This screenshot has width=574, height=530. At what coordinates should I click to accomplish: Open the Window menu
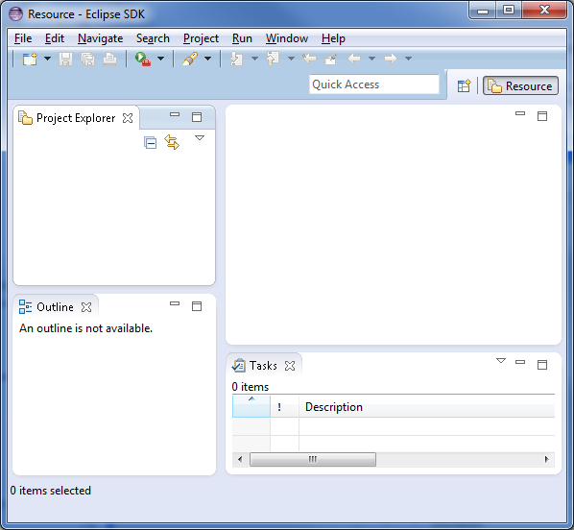[287, 38]
